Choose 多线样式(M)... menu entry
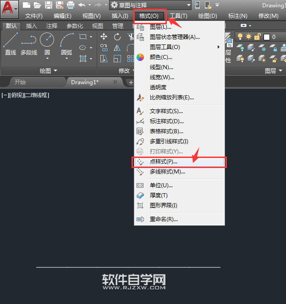The height and width of the screenshot is (304, 286). pos(179,172)
